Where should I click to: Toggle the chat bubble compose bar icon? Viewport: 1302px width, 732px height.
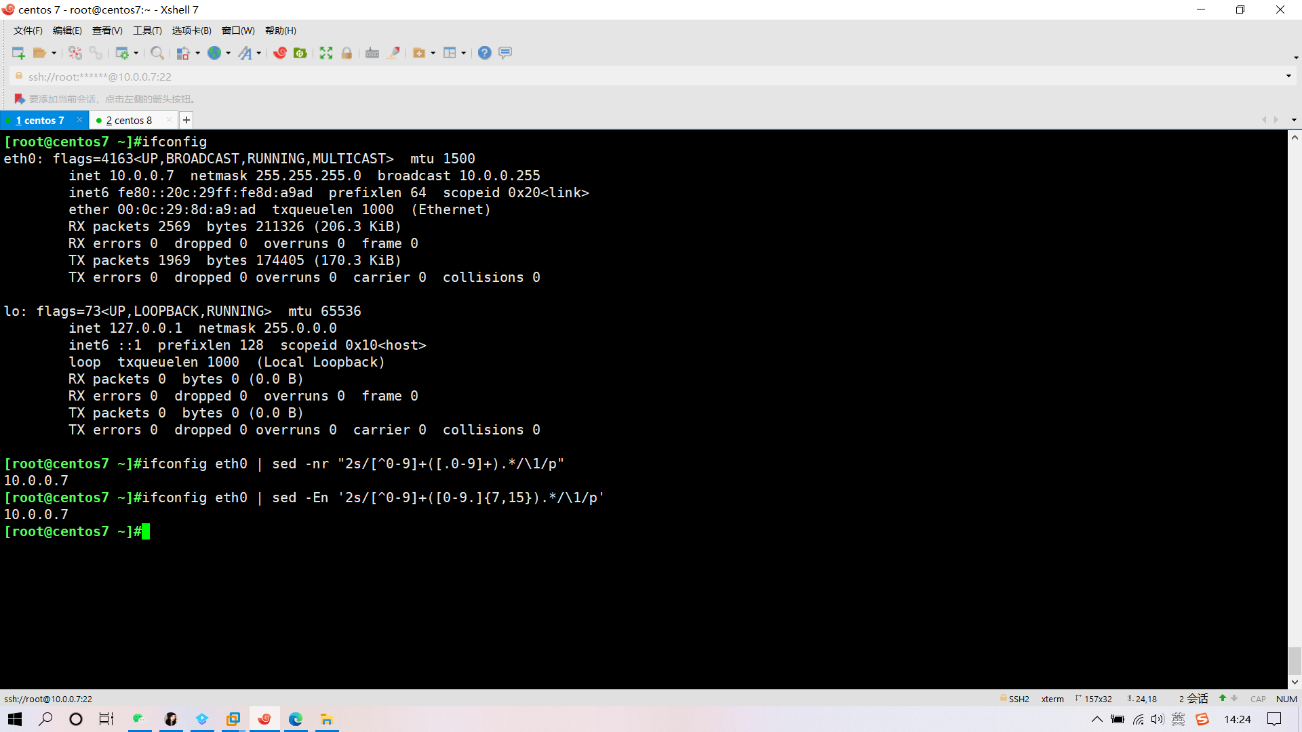(x=505, y=53)
